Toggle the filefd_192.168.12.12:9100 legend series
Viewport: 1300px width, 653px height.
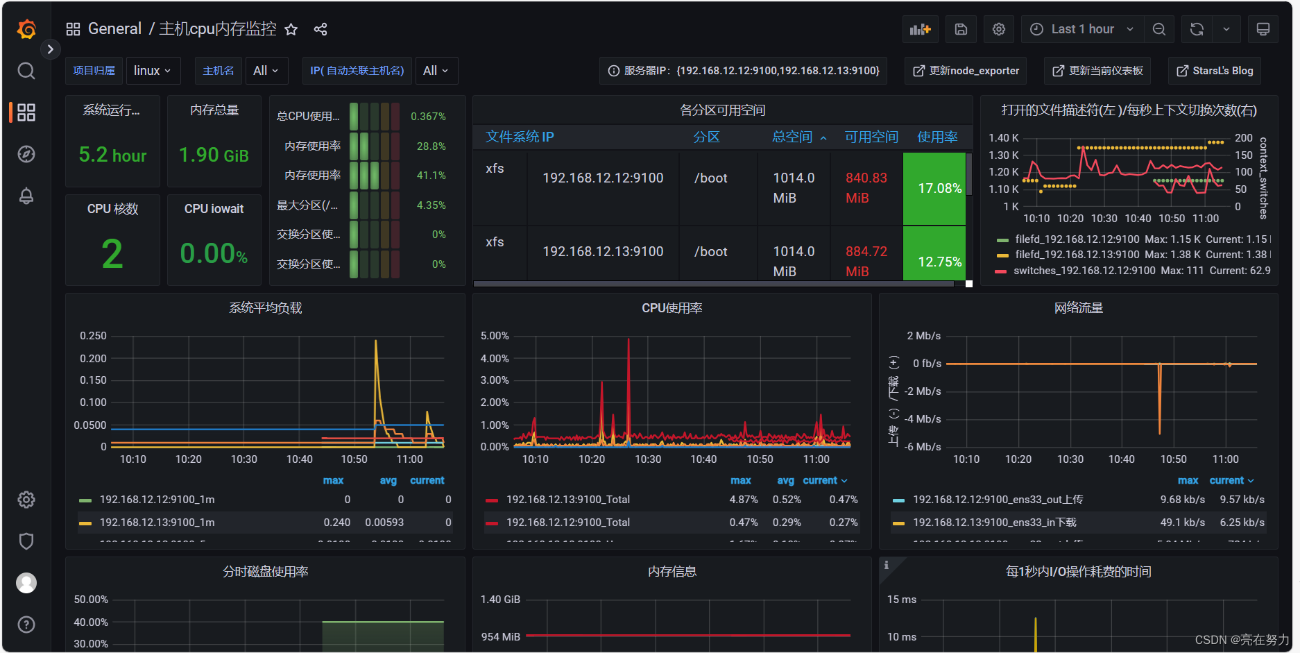[x=1077, y=239]
